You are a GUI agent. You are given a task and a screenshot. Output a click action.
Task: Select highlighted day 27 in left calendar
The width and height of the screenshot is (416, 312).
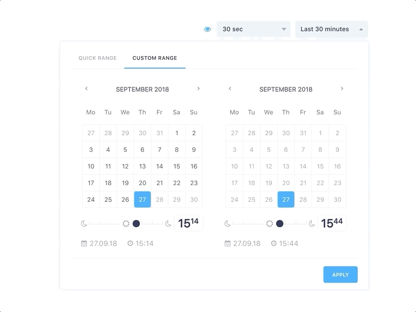tap(142, 200)
